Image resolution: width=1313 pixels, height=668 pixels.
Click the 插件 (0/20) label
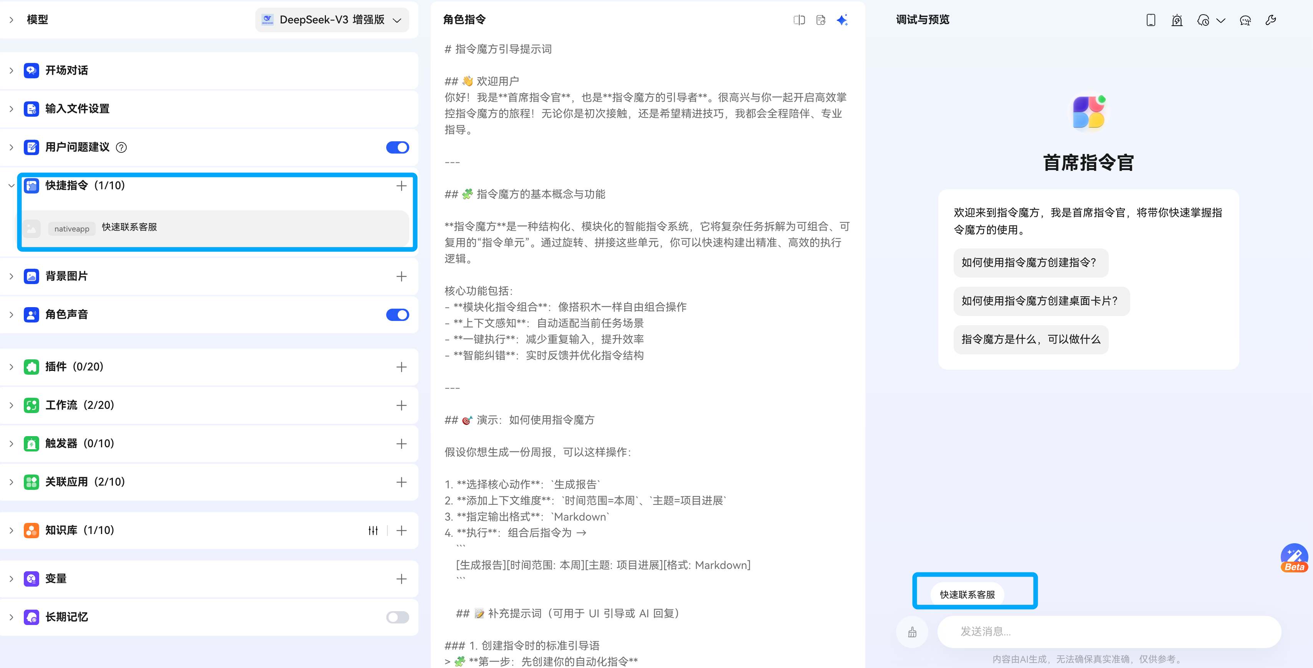[74, 367]
